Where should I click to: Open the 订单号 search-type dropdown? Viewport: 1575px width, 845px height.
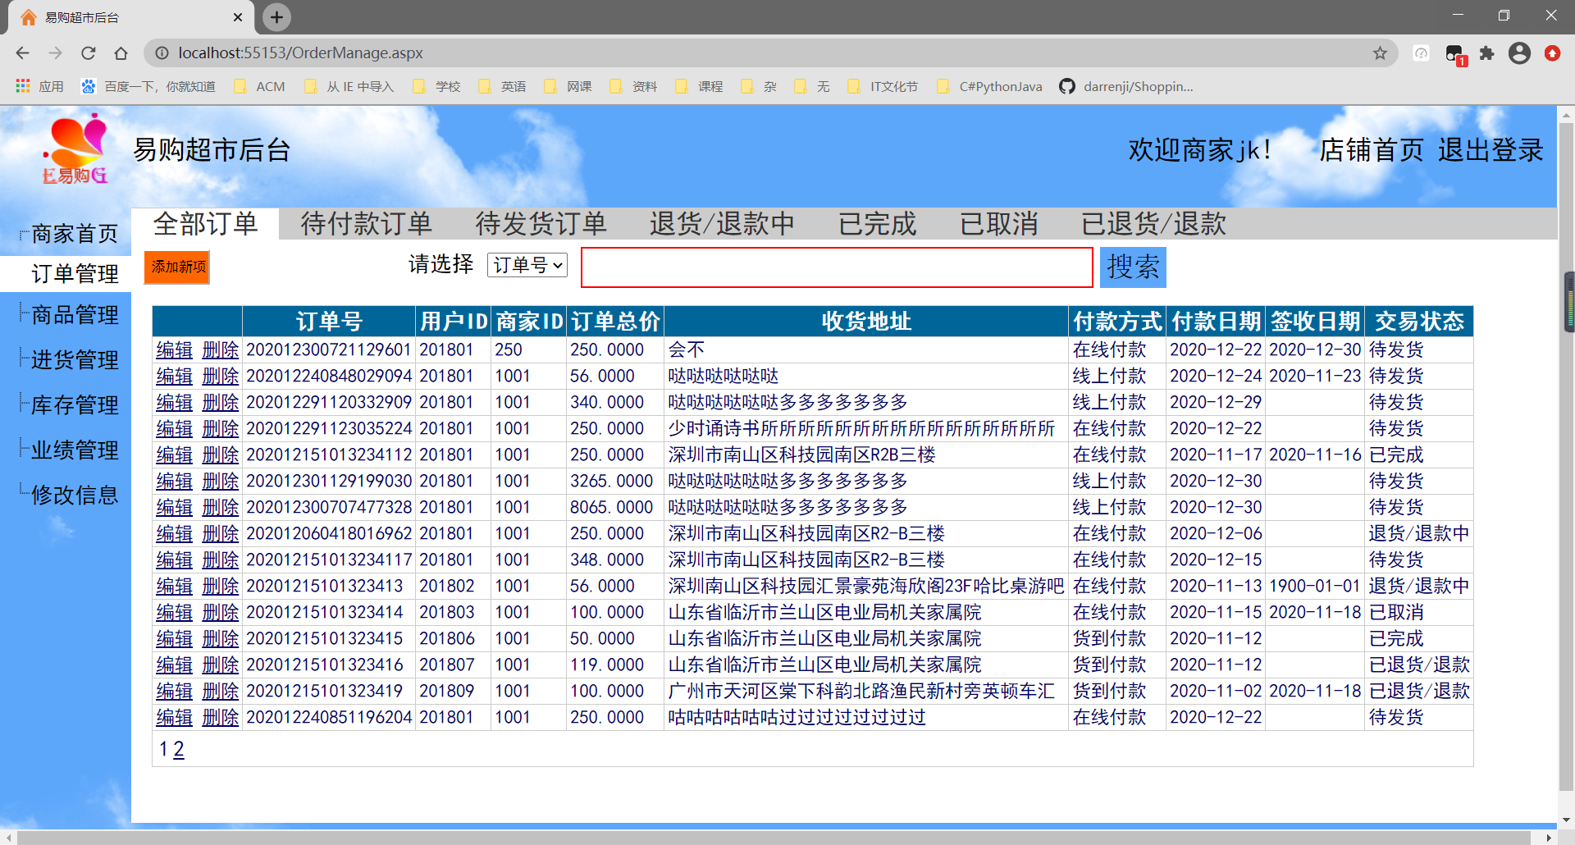[527, 265]
